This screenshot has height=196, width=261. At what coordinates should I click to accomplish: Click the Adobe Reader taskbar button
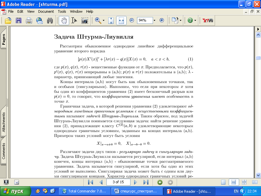189,191
